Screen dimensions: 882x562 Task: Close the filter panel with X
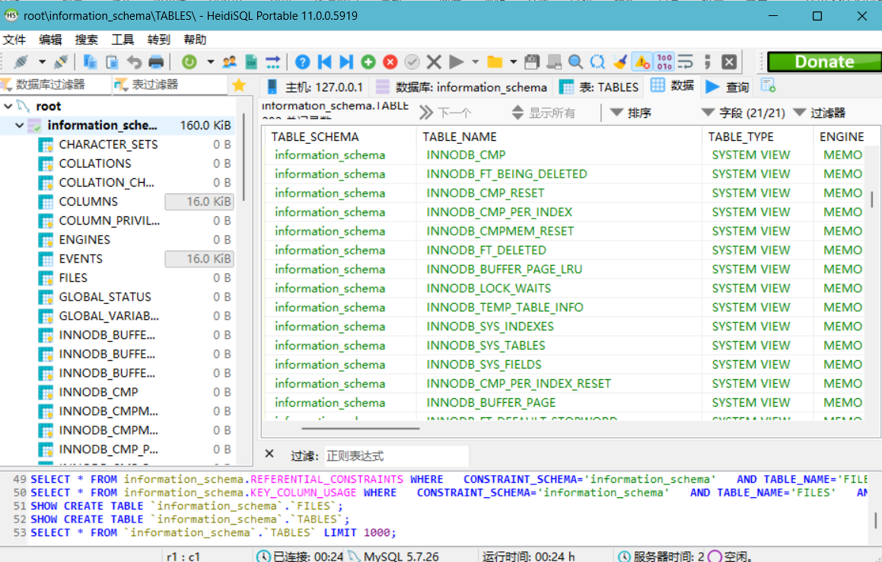[x=269, y=454]
